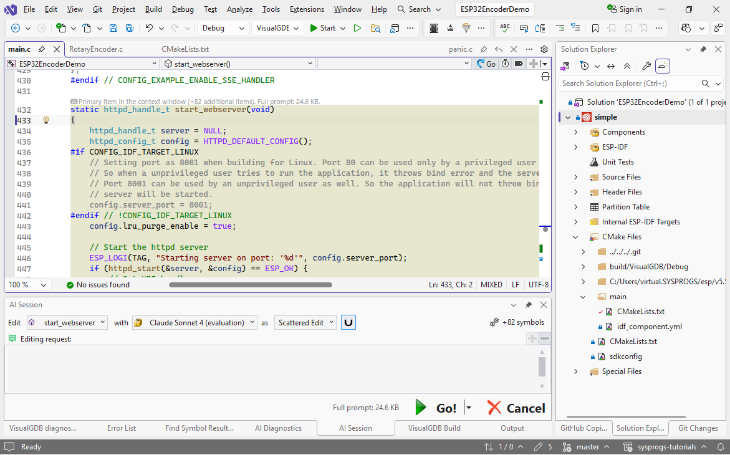Open the Extensions menu
Screen dimensions: 730x455
[307, 9]
